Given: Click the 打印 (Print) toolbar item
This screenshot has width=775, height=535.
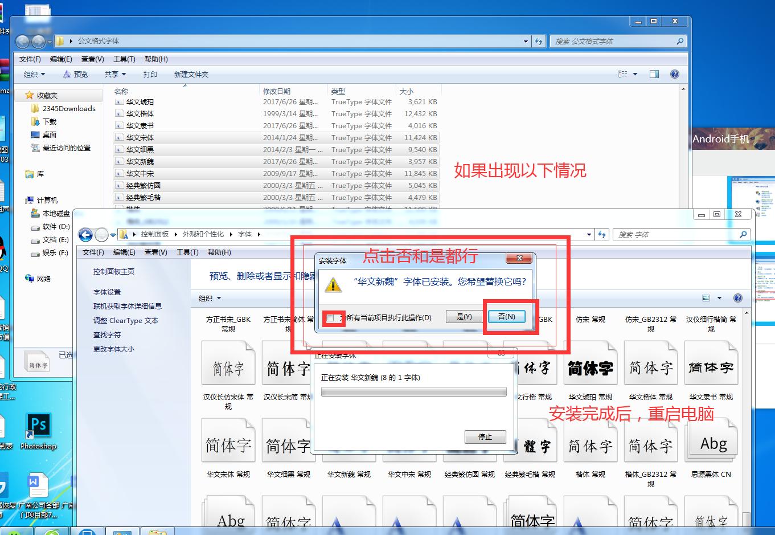Looking at the screenshot, I should pyautogui.click(x=150, y=73).
